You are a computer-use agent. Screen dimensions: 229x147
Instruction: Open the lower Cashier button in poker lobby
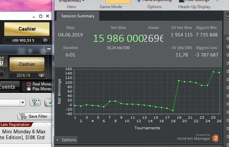[27, 64]
